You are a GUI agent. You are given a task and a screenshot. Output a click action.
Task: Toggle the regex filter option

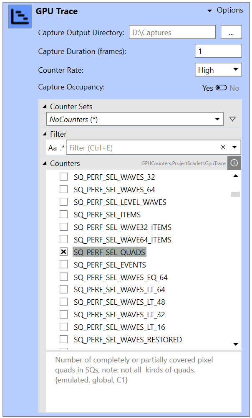click(x=62, y=148)
